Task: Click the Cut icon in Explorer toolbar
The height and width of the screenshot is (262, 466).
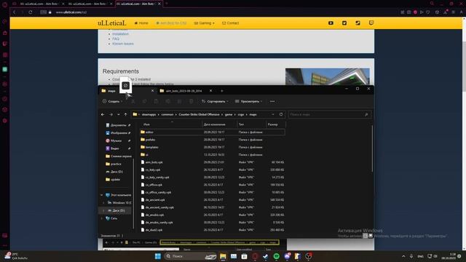Action: click(x=133, y=101)
